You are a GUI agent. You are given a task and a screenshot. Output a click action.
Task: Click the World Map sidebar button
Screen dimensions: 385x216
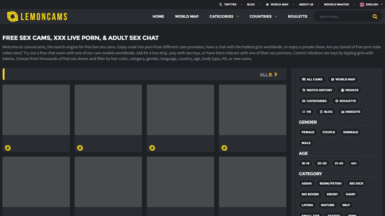[x=343, y=79]
